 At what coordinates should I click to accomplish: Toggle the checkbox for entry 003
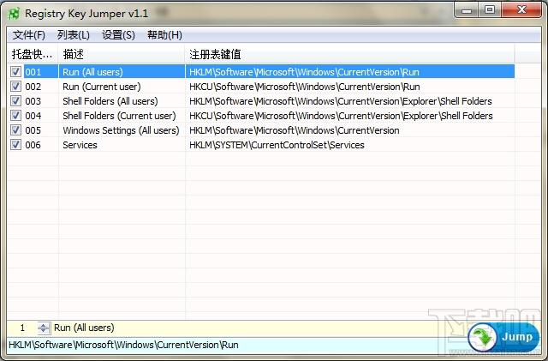[15, 101]
